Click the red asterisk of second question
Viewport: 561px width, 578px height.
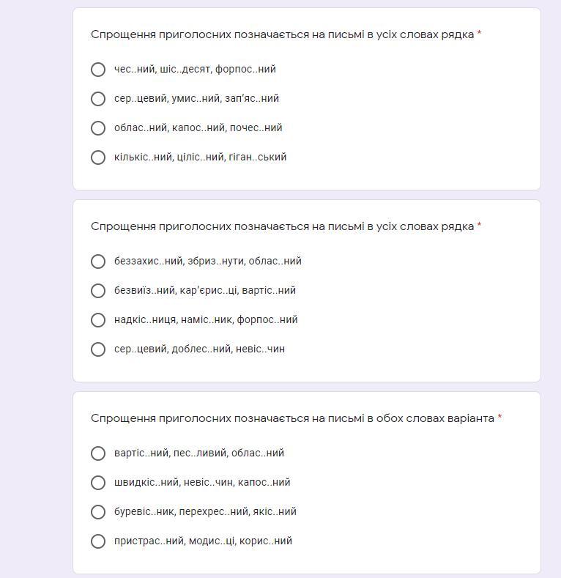(479, 225)
